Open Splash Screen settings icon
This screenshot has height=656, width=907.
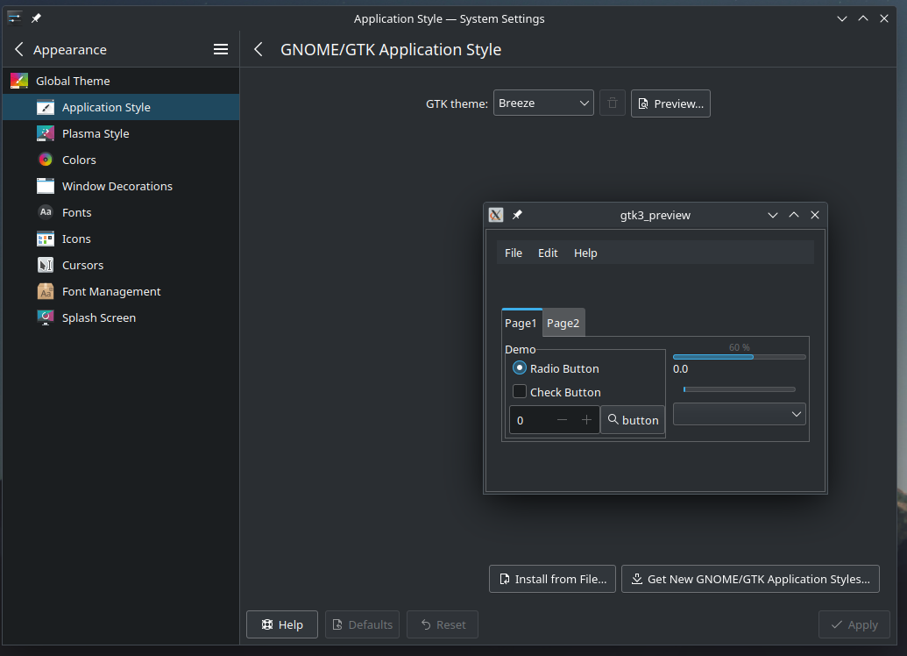point(46,317)
